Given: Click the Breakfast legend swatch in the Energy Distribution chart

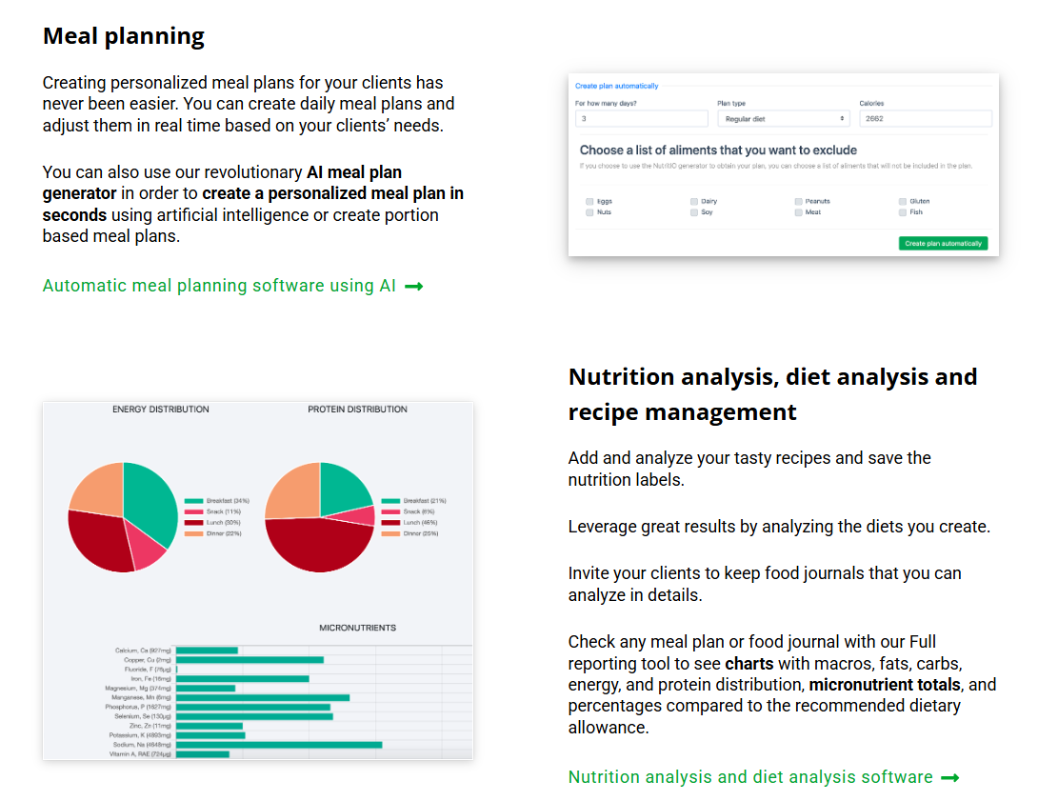Looking at the screenshot, I should pos(194,501).
